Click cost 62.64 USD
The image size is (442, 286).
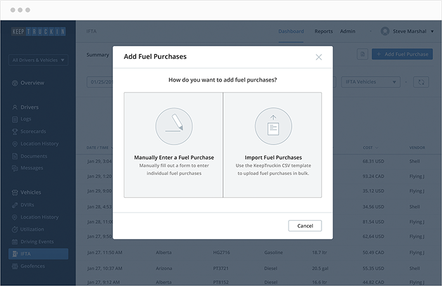(x=374, y=237)
